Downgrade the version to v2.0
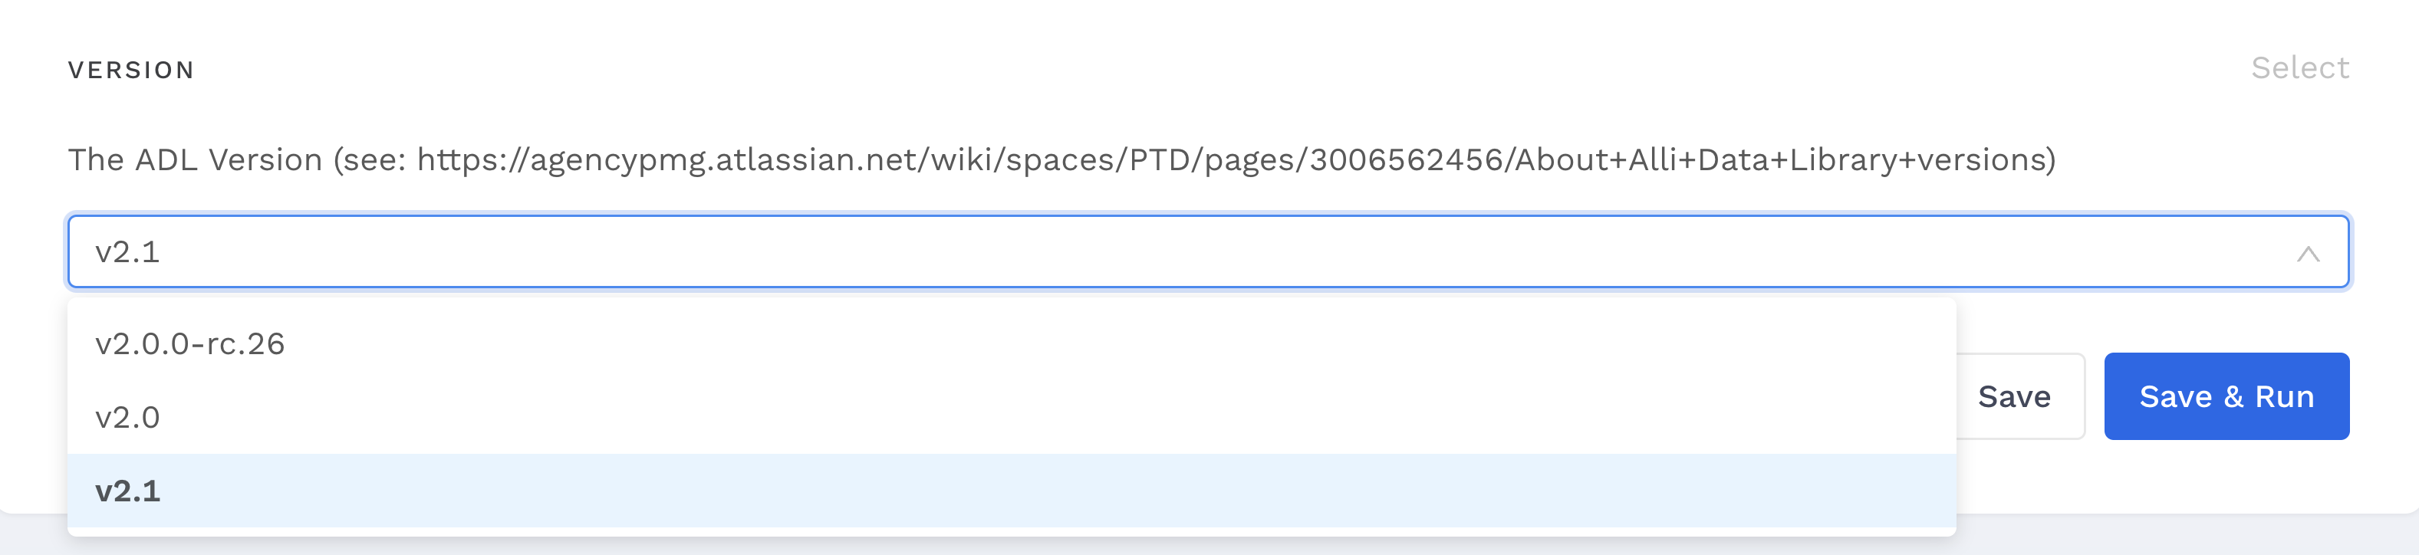The width and height of the screenshot is (2419, 555). click(x=1012, y=417)
